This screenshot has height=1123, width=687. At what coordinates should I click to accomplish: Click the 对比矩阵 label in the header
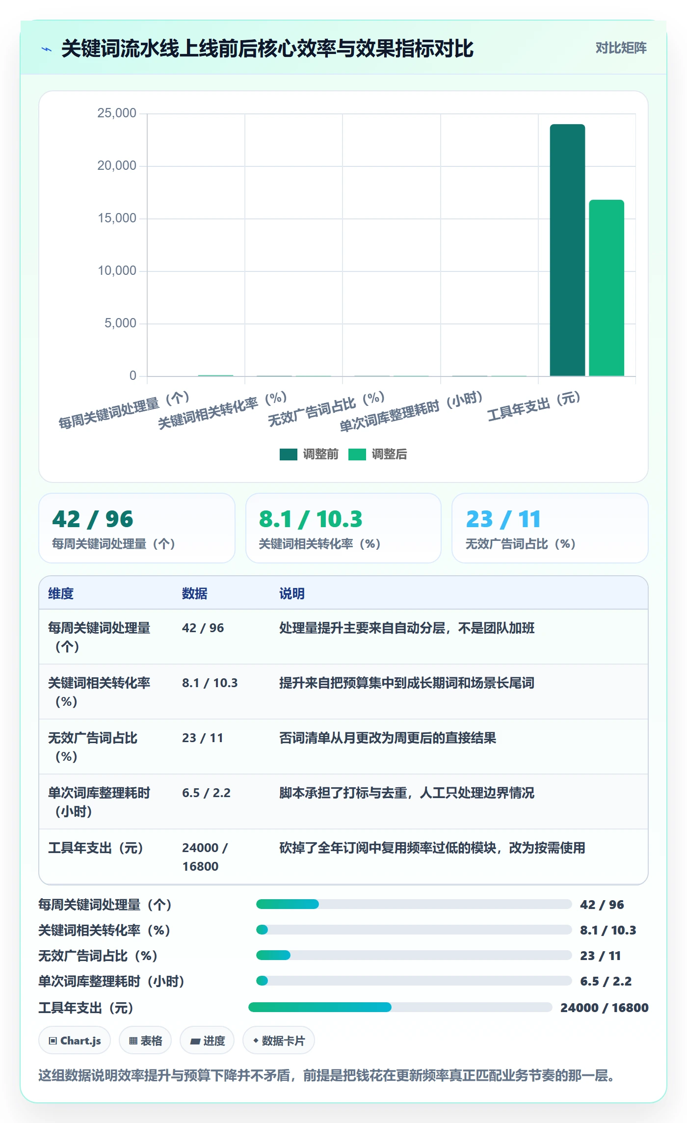tap(621, 48)
